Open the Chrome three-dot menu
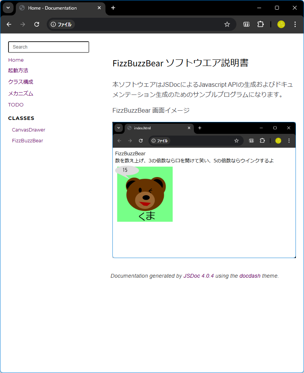Screen dimensions: 304x373 (x=295, y=24)
